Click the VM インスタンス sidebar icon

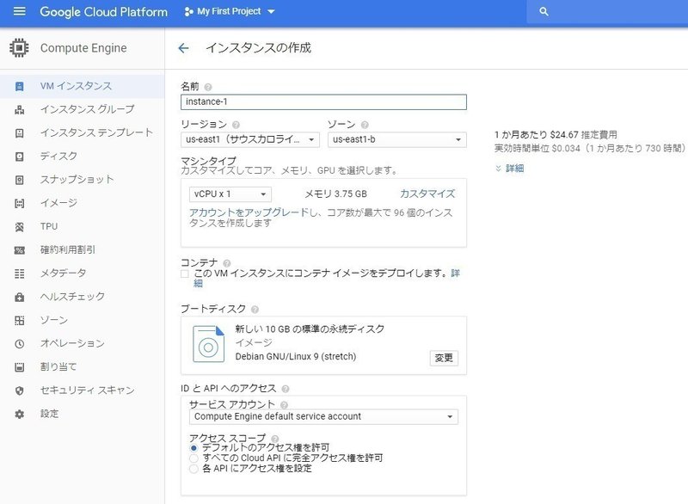coord(19,86)
